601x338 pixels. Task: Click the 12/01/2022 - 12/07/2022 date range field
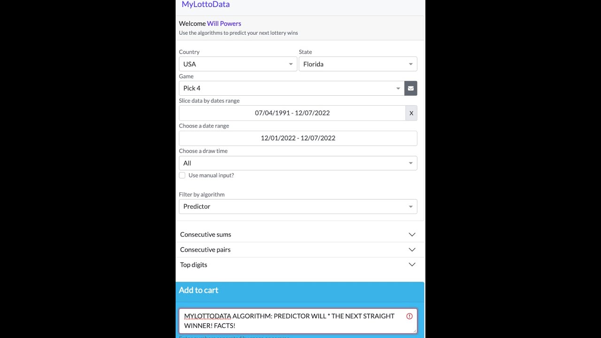pyautogui.click(x=298, y=138)
